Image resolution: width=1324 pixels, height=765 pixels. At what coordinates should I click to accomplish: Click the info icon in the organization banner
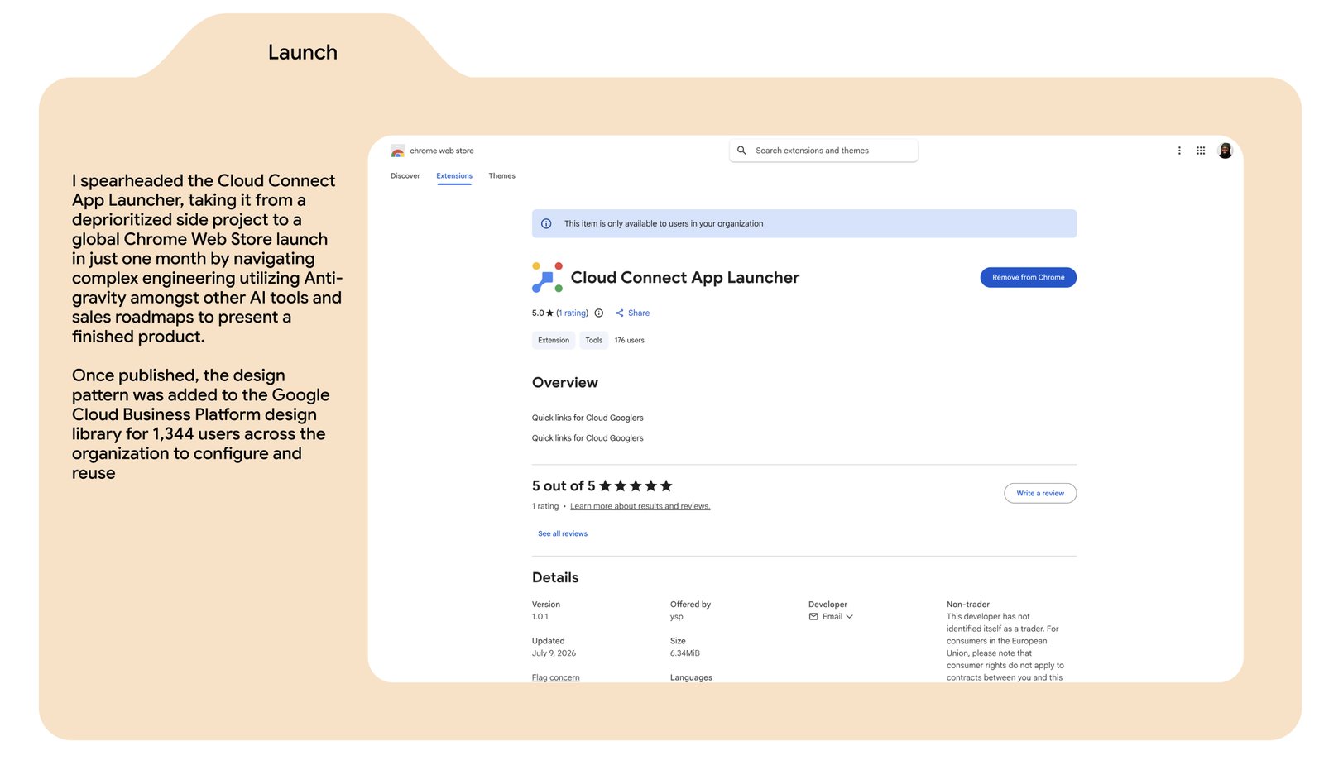546,223
